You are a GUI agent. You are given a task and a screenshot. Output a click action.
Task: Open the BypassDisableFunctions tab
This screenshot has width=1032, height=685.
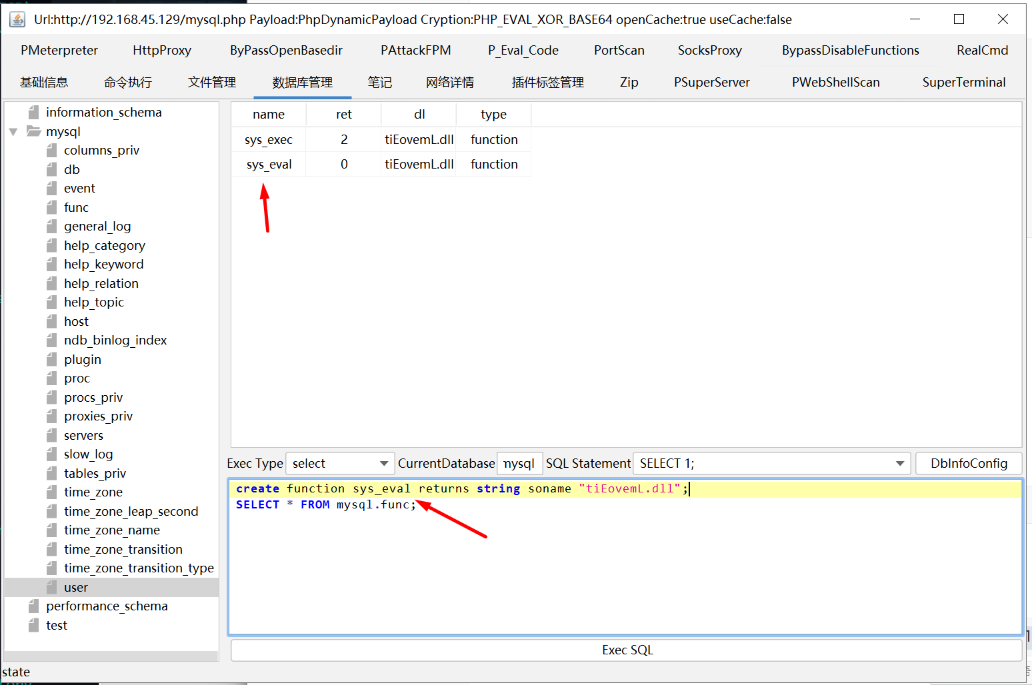pyautogui.click(x=851, y=50)
